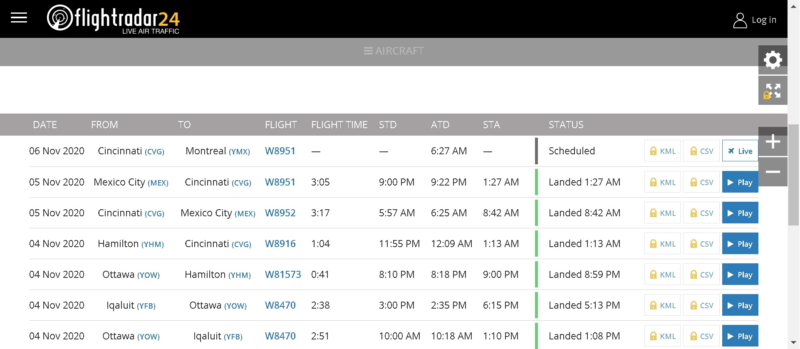Download CSV for W8952 flight
The width and height of the screenshot is (800, 349).
coord(701,213)
